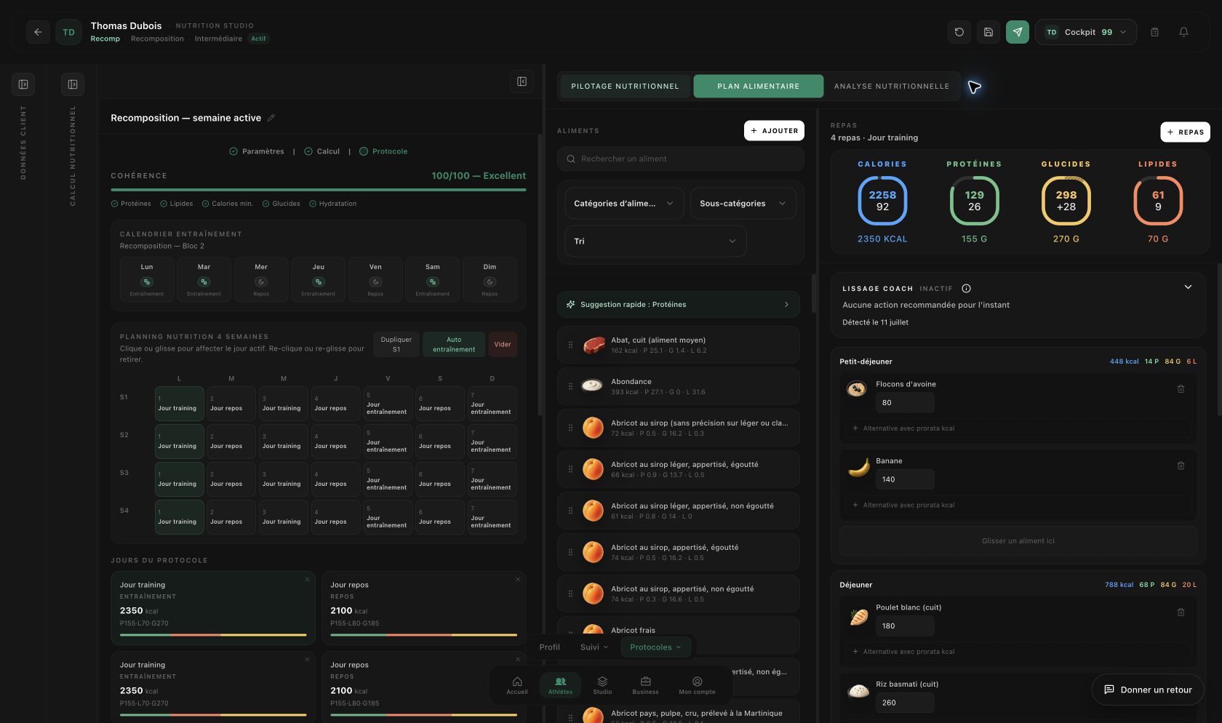Expand Alternative avec prorata kcal under Flocons d'avoine
The width and height of the screenshot is (1222, 723).
[x=1018, y=428]
